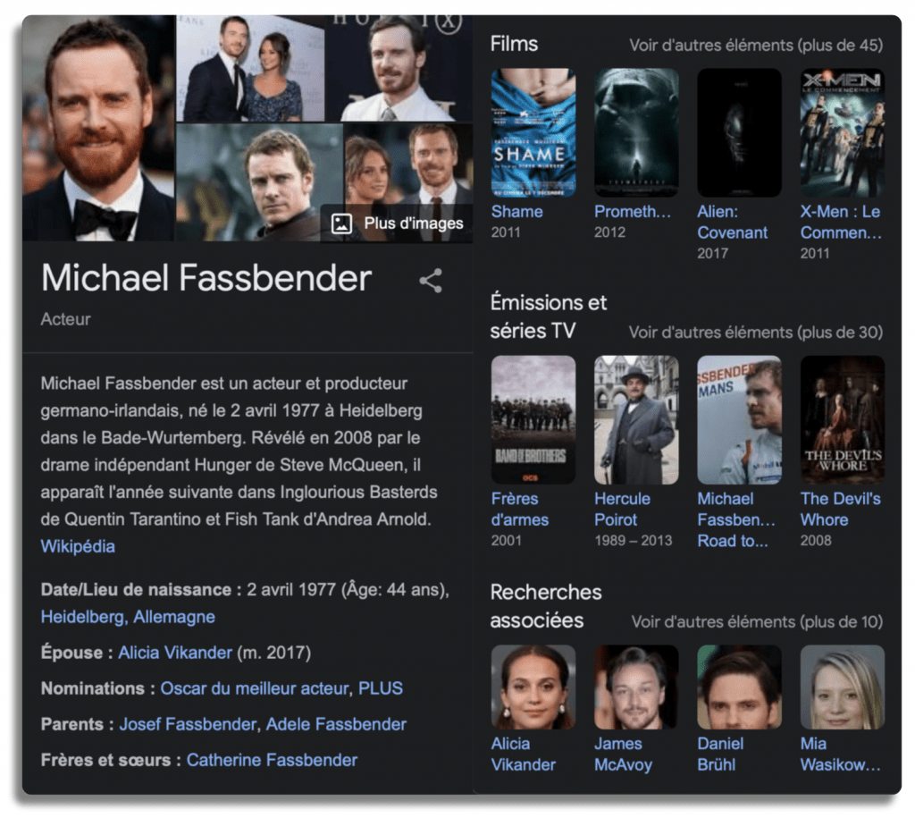Viewport: 915px width, 818px height.
Task: Click PLUS to show more nominations
Action: (x=381, y=688)
